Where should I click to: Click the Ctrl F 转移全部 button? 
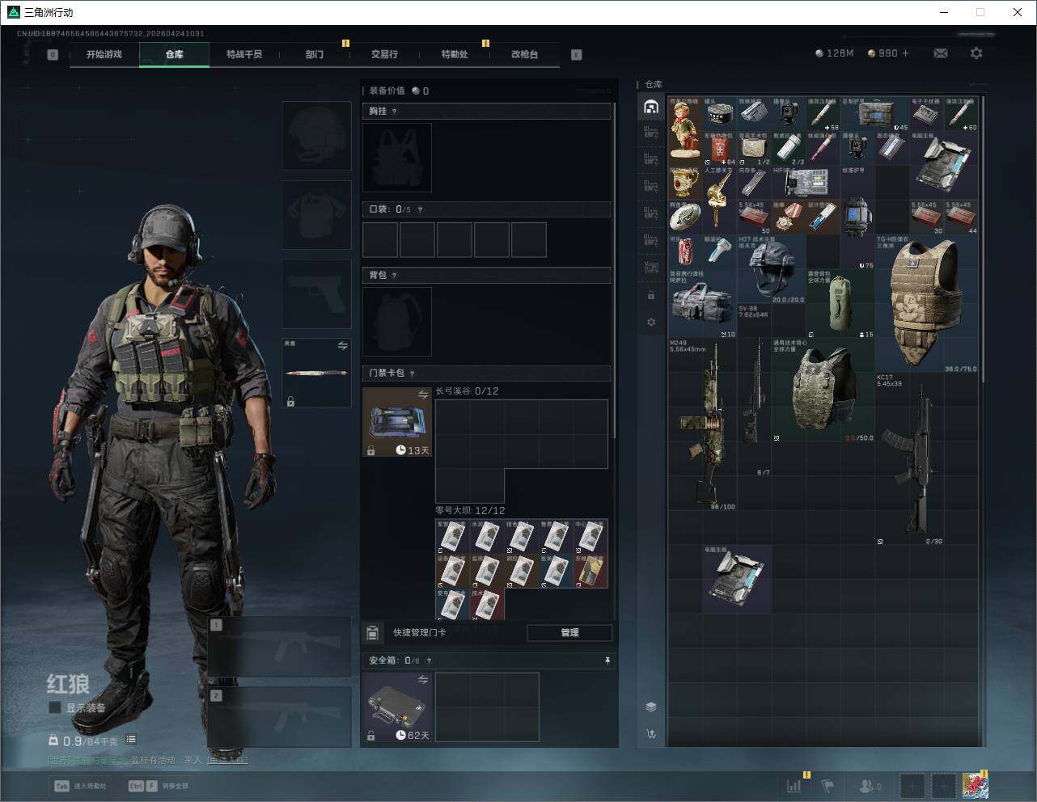pyautogui.click(x=159, y=786)
